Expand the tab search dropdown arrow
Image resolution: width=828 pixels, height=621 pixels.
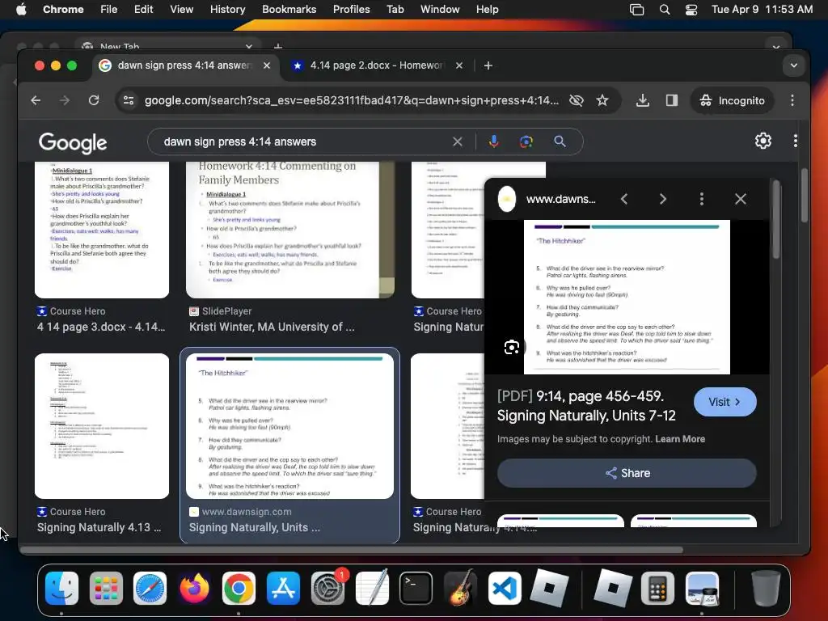pos(793,65)
